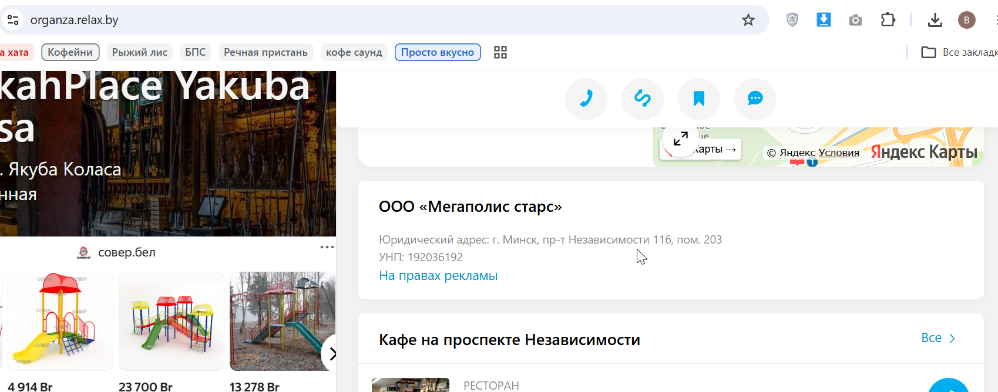Open the restaurant thumbnail below the cafes heading

[411, 385]
